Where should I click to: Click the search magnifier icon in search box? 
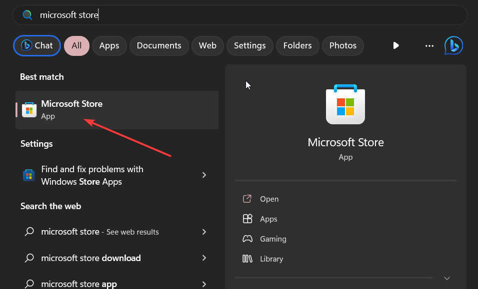[27, 15]
